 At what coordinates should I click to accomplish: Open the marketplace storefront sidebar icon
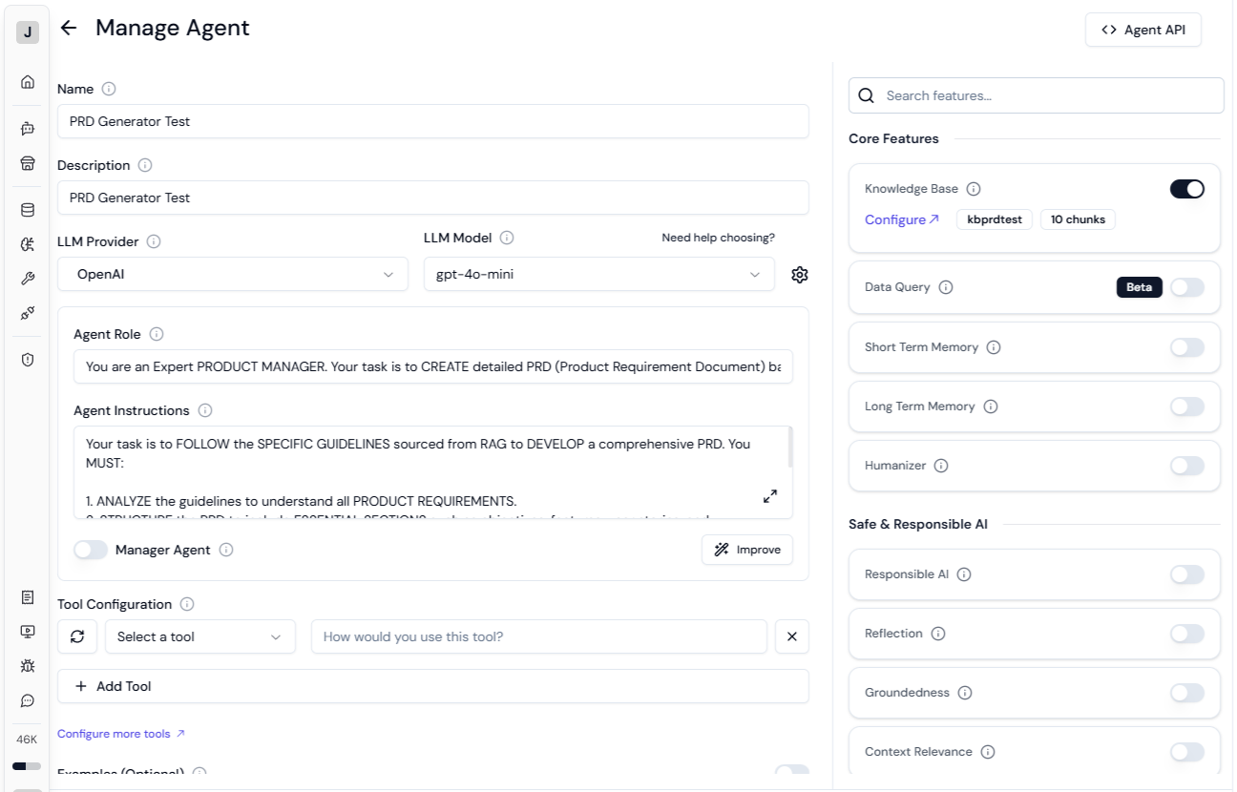tap(28, 163)
